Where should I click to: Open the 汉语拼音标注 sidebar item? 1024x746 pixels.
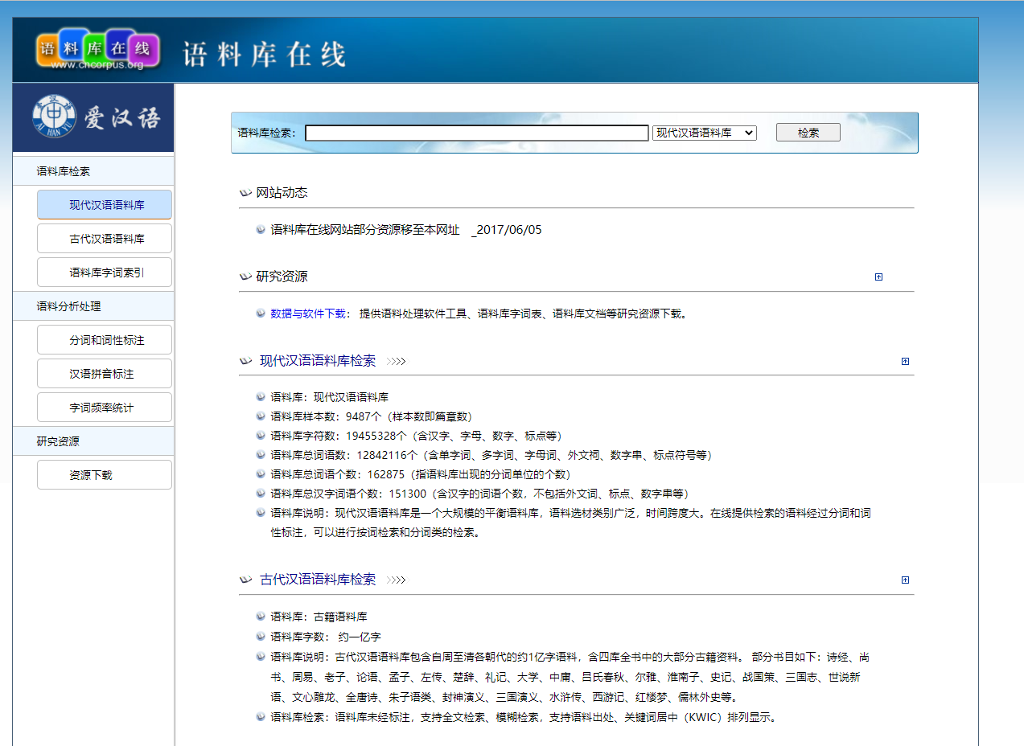pos(105,374)
